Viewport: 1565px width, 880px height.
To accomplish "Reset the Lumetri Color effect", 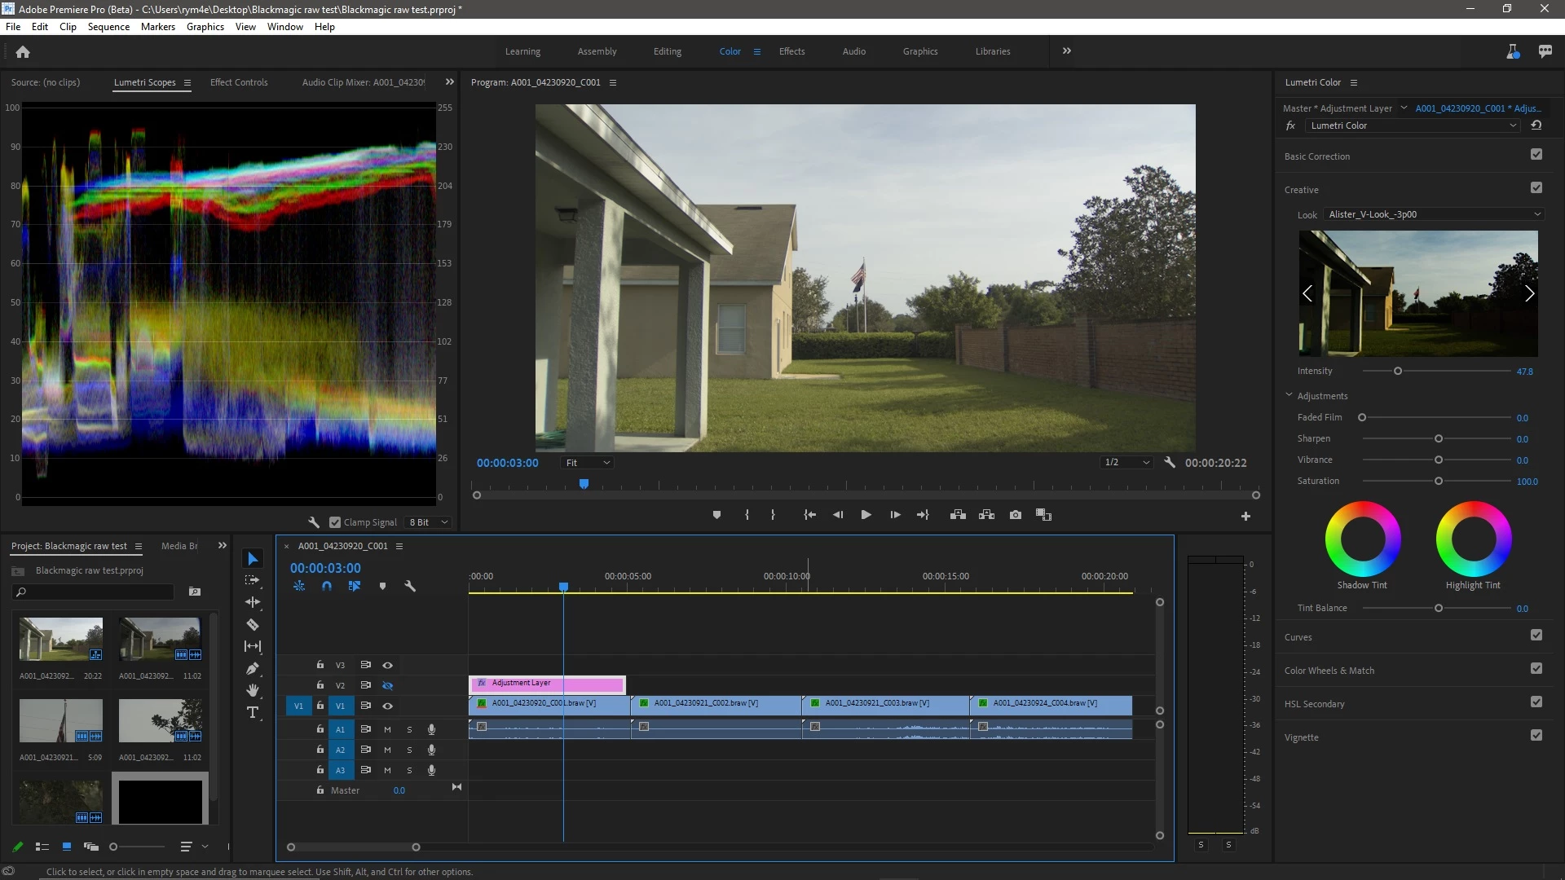I will [1536, 125].
